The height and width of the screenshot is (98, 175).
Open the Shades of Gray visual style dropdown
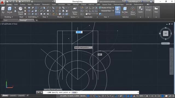click(x=106, y=8)
